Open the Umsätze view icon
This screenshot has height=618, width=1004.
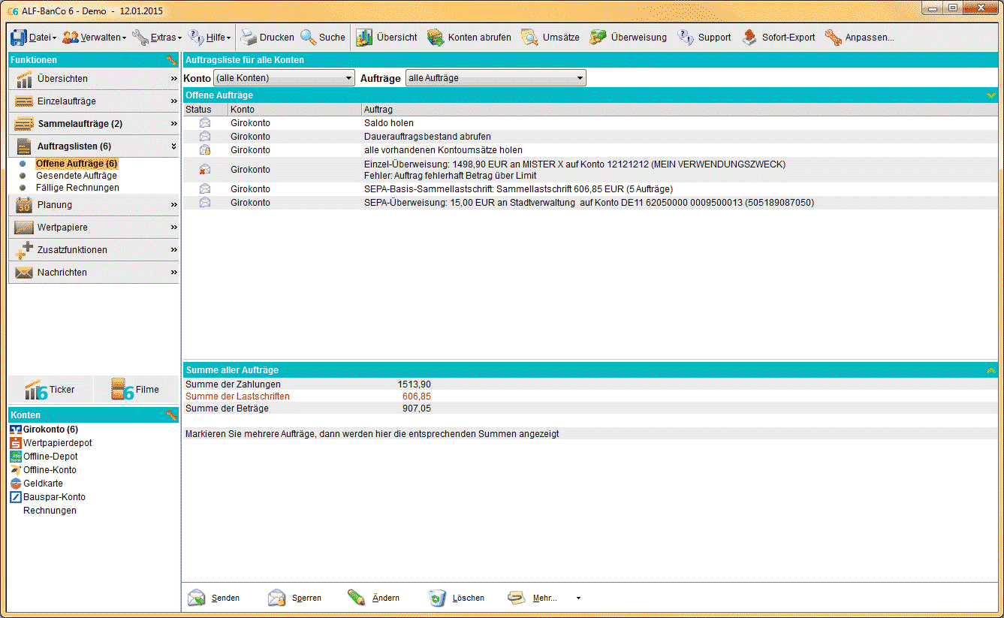530,38
